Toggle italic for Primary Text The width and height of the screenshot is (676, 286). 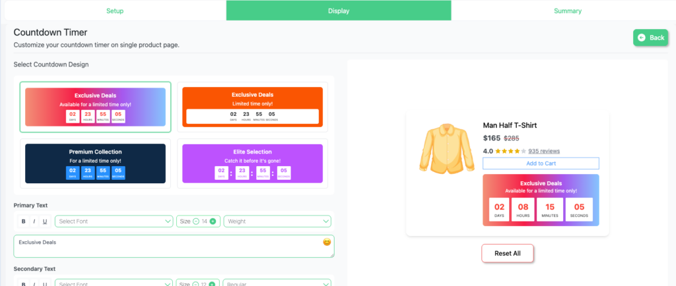(34, 221)
